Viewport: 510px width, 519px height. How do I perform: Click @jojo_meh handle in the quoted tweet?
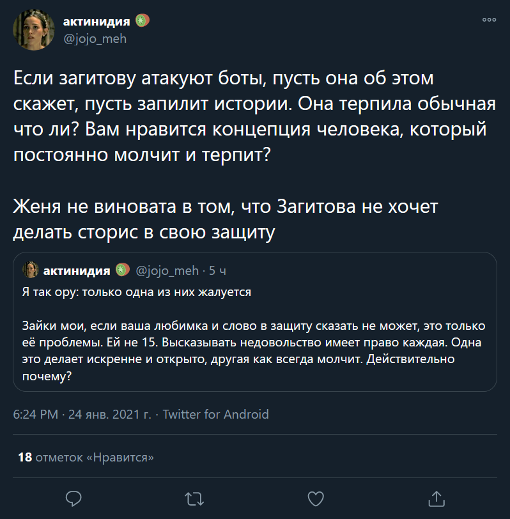click(x=167, y=270)
